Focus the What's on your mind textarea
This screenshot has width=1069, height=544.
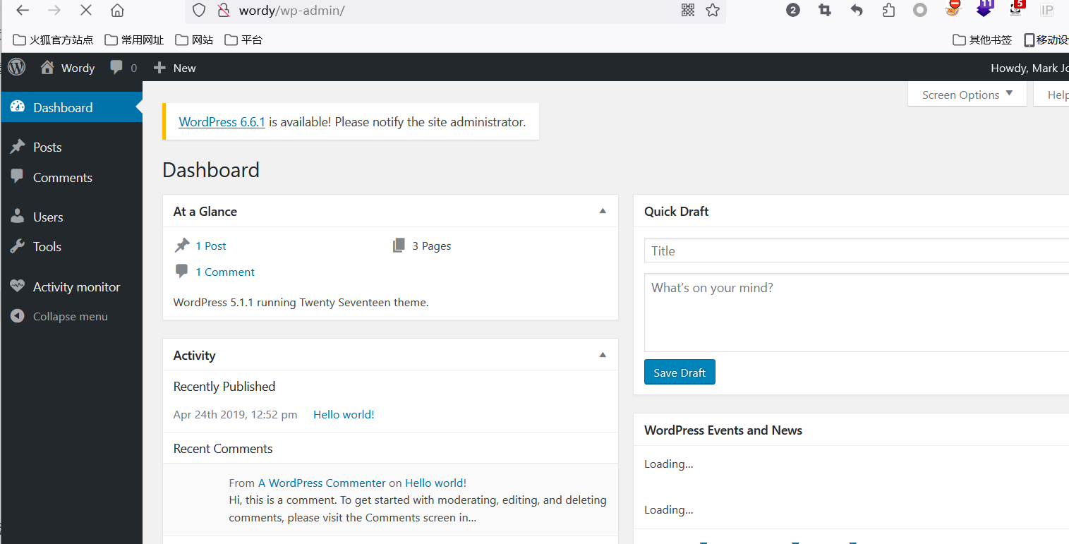(x=857, y=313)
